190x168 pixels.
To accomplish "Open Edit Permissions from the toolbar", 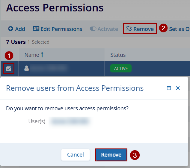I will pos(57,29).
